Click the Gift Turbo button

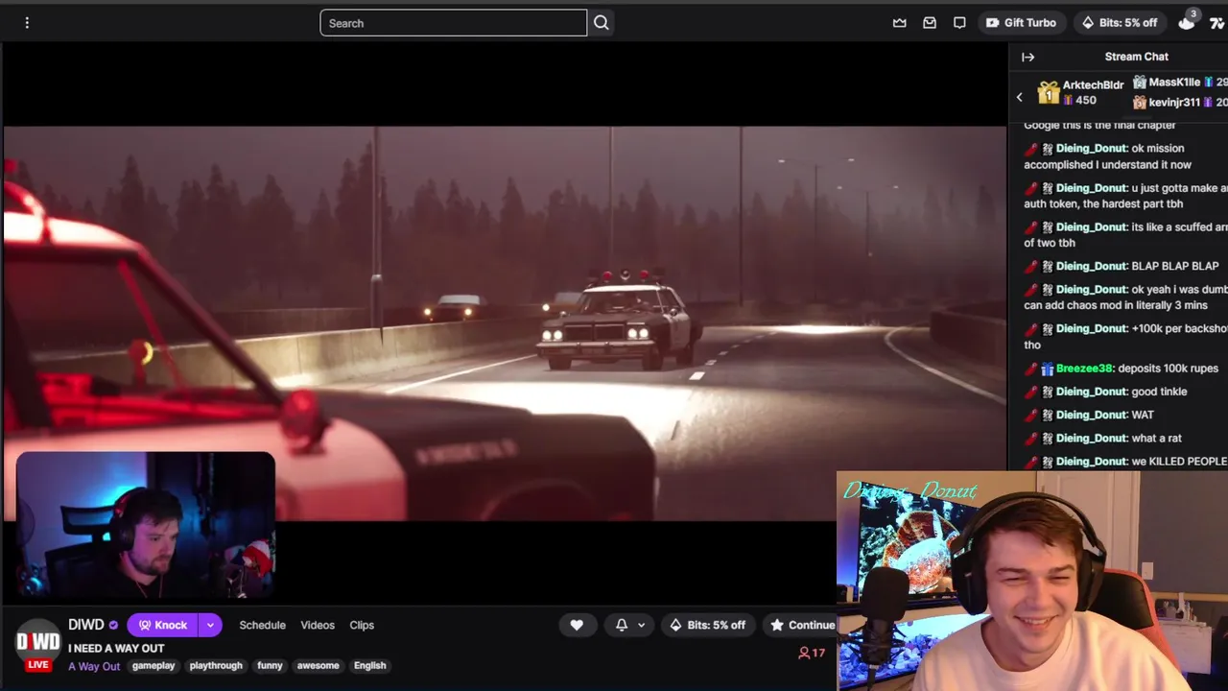point(1021,23)
